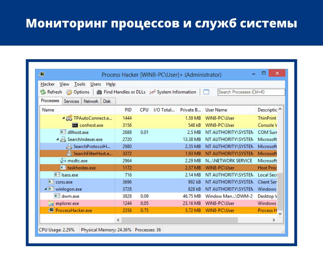Click the horizontal scrollbar right arrow
The width and height of the screenshot is (323, 258).
274,220
